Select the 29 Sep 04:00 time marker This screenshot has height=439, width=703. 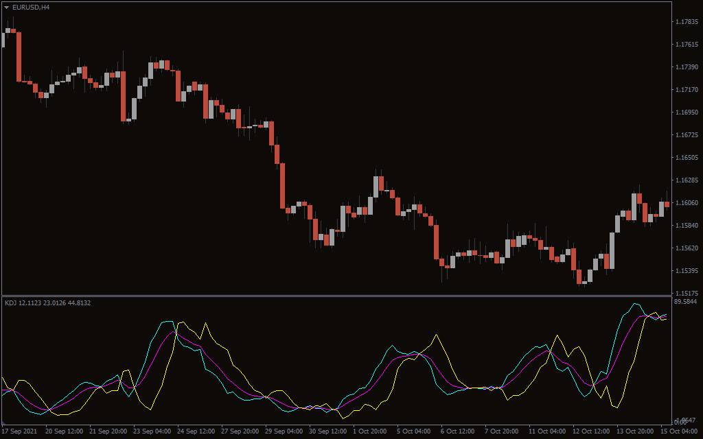point(285,431)
